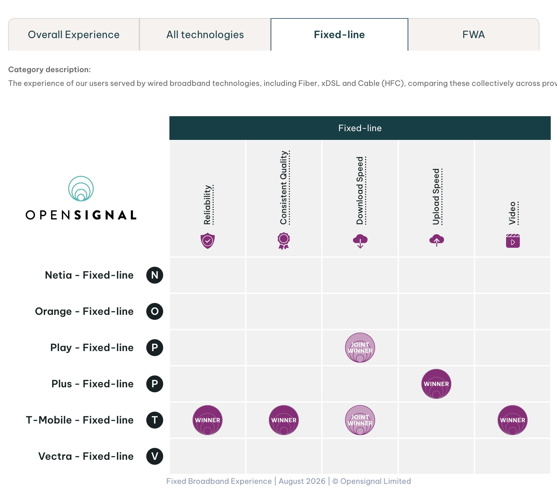Select the Fixed-line tab
Image resolution: width=557 pixels, height=501 pixels.
tap(339, 35)
